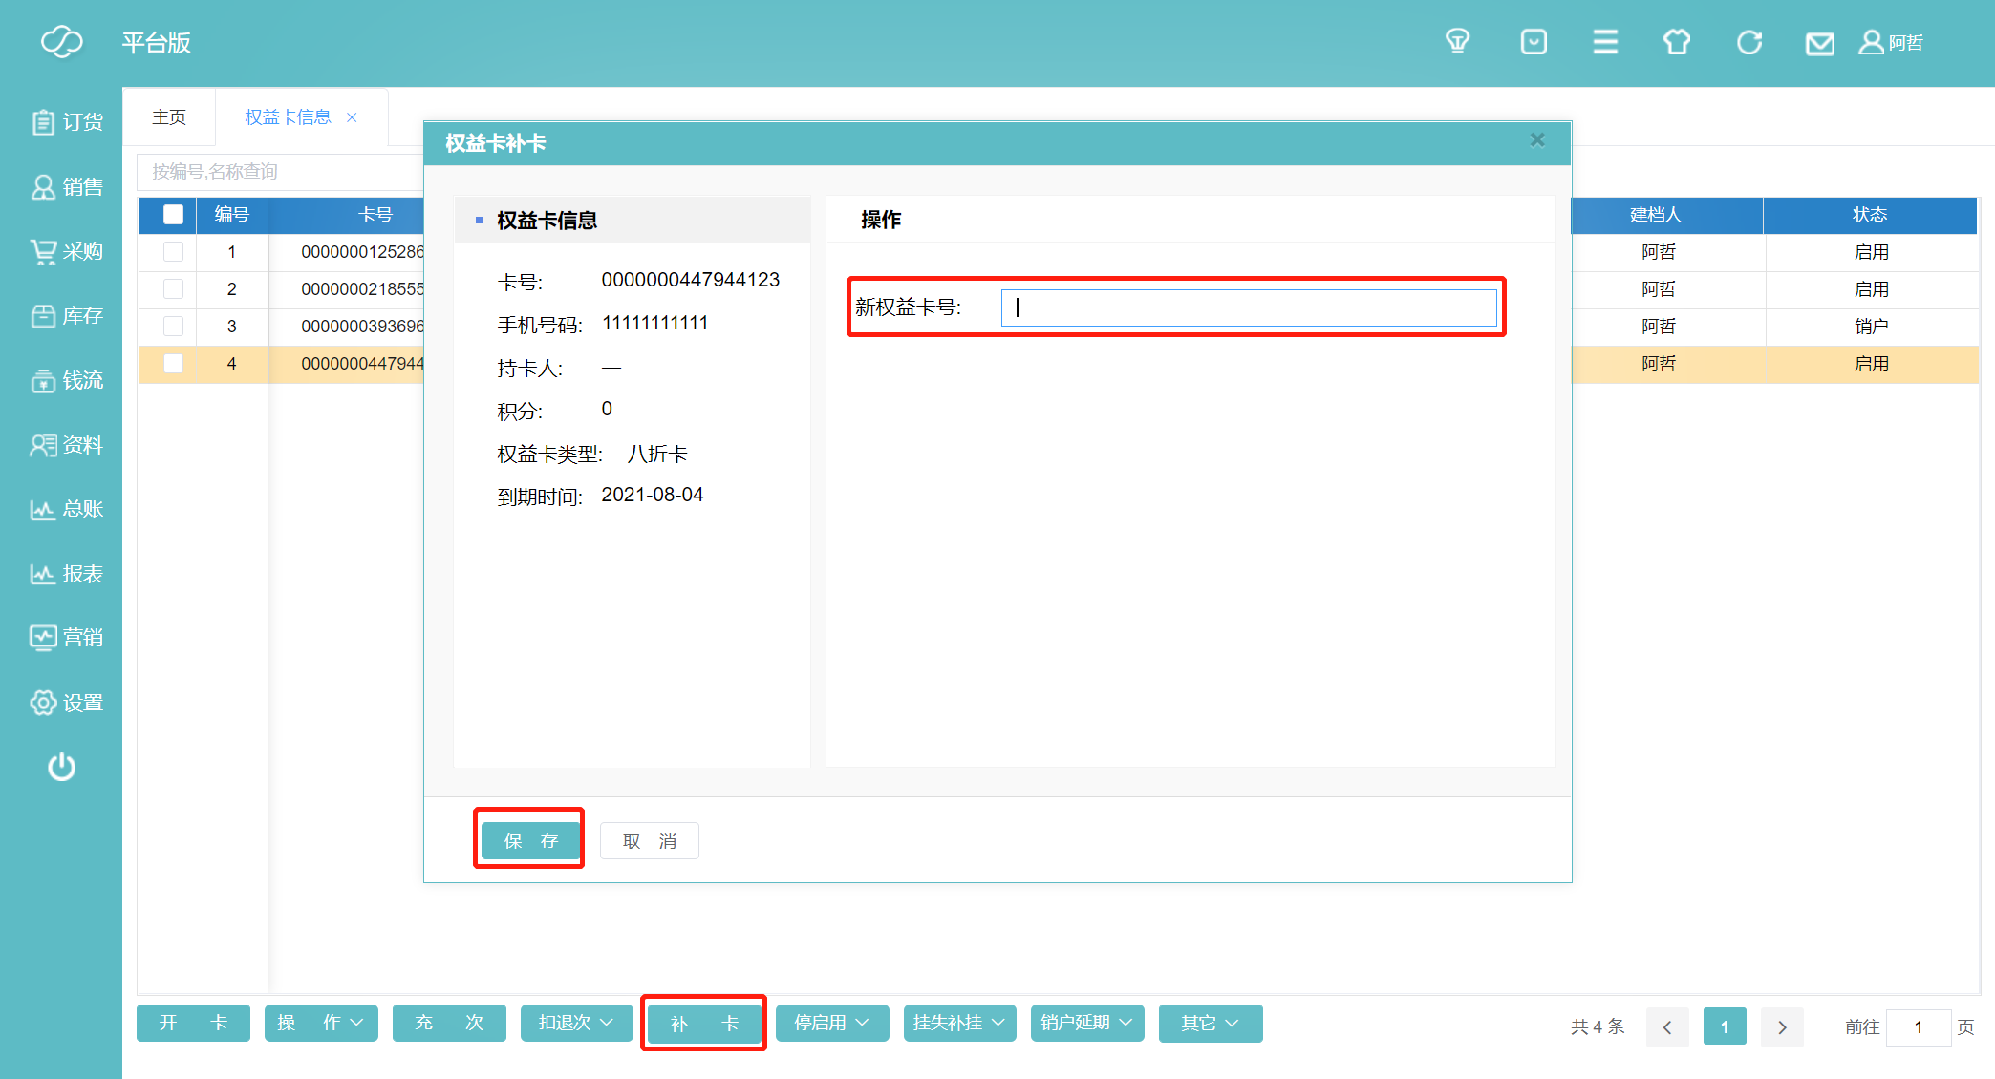Switch to the 主页 tab
The width and height of the screenshot is (1995, 1079).
tap(169, 116)
